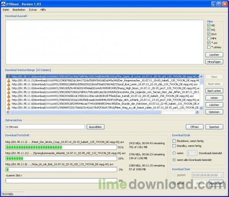229x197 pixels.
Task: Click Löschen button beside the Warteschlange list
Action: pyautogui.click(x=214, y=105)
